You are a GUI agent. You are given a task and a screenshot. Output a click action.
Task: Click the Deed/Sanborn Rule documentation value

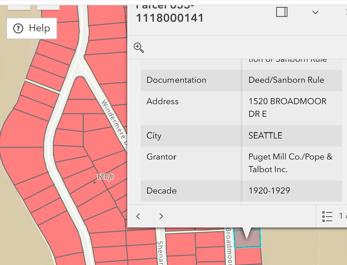pos(286,80)
